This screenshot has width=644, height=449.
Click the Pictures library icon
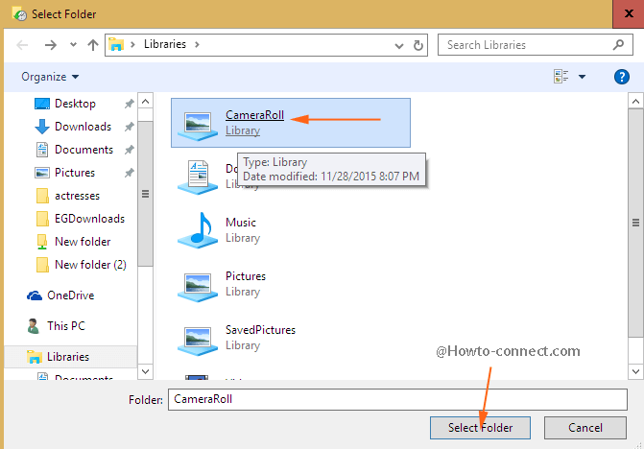[198, 287]
